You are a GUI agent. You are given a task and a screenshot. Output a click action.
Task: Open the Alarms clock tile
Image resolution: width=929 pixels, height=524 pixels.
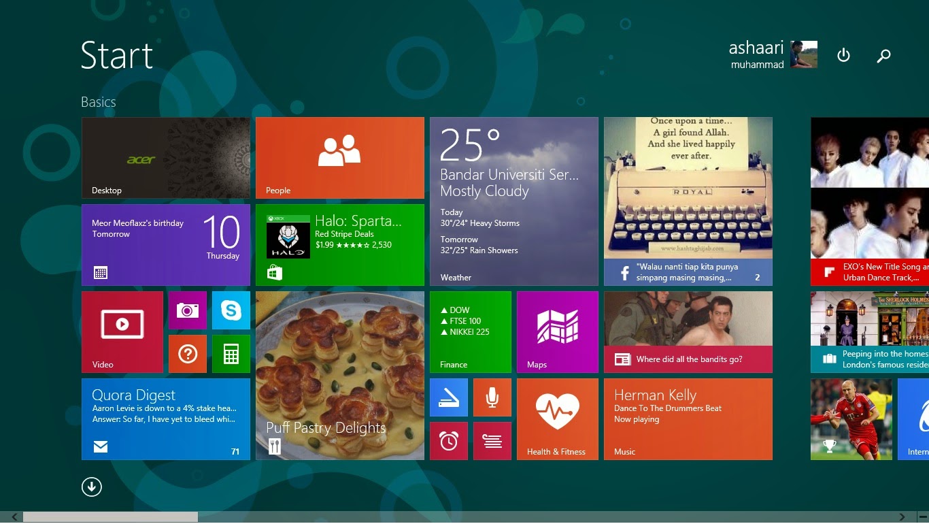click(449, 440)
